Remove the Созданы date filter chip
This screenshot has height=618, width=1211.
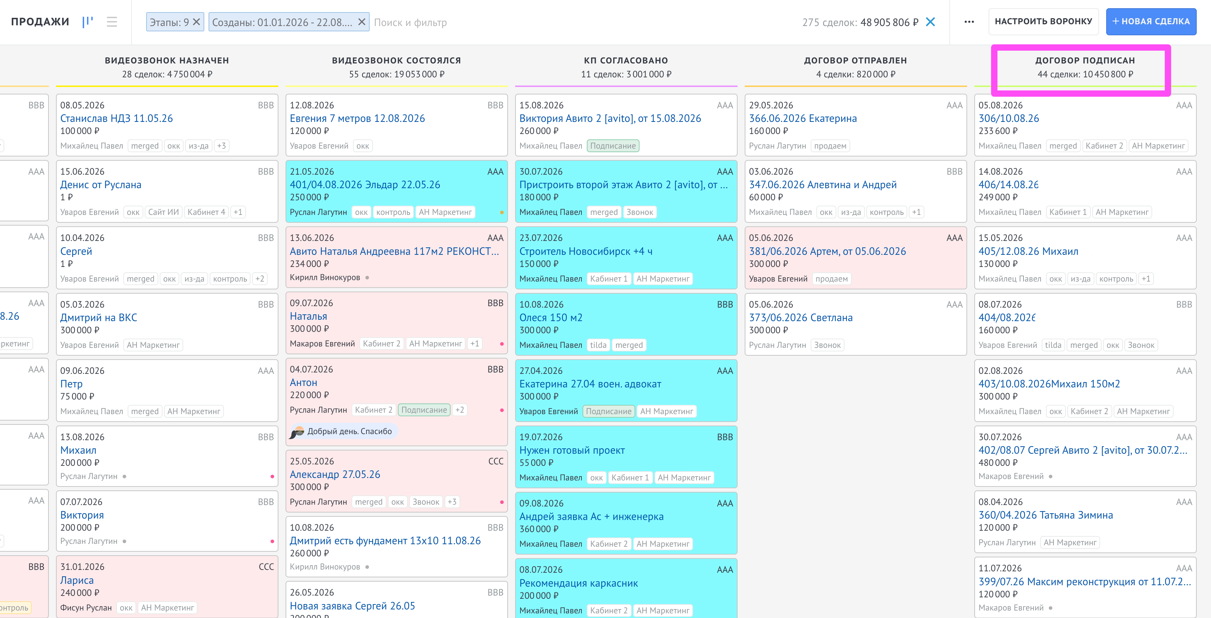tap(361, 22)
